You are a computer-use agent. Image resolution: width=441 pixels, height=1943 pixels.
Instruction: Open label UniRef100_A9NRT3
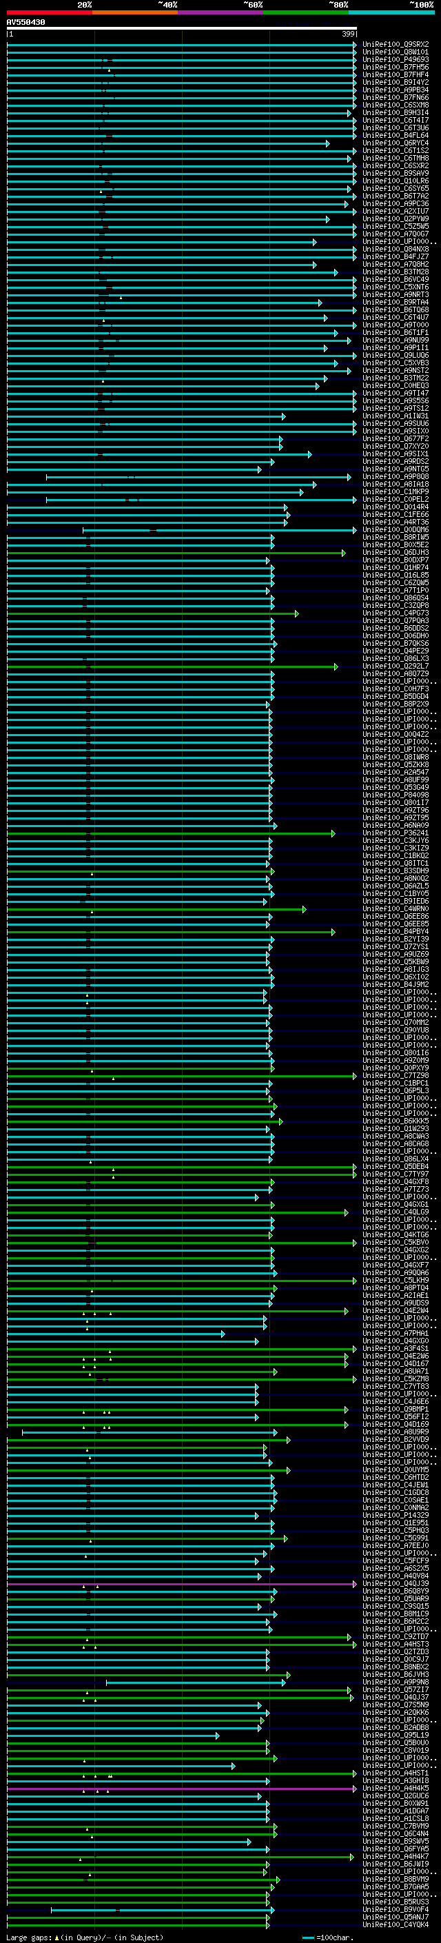[x=396, y=295]
